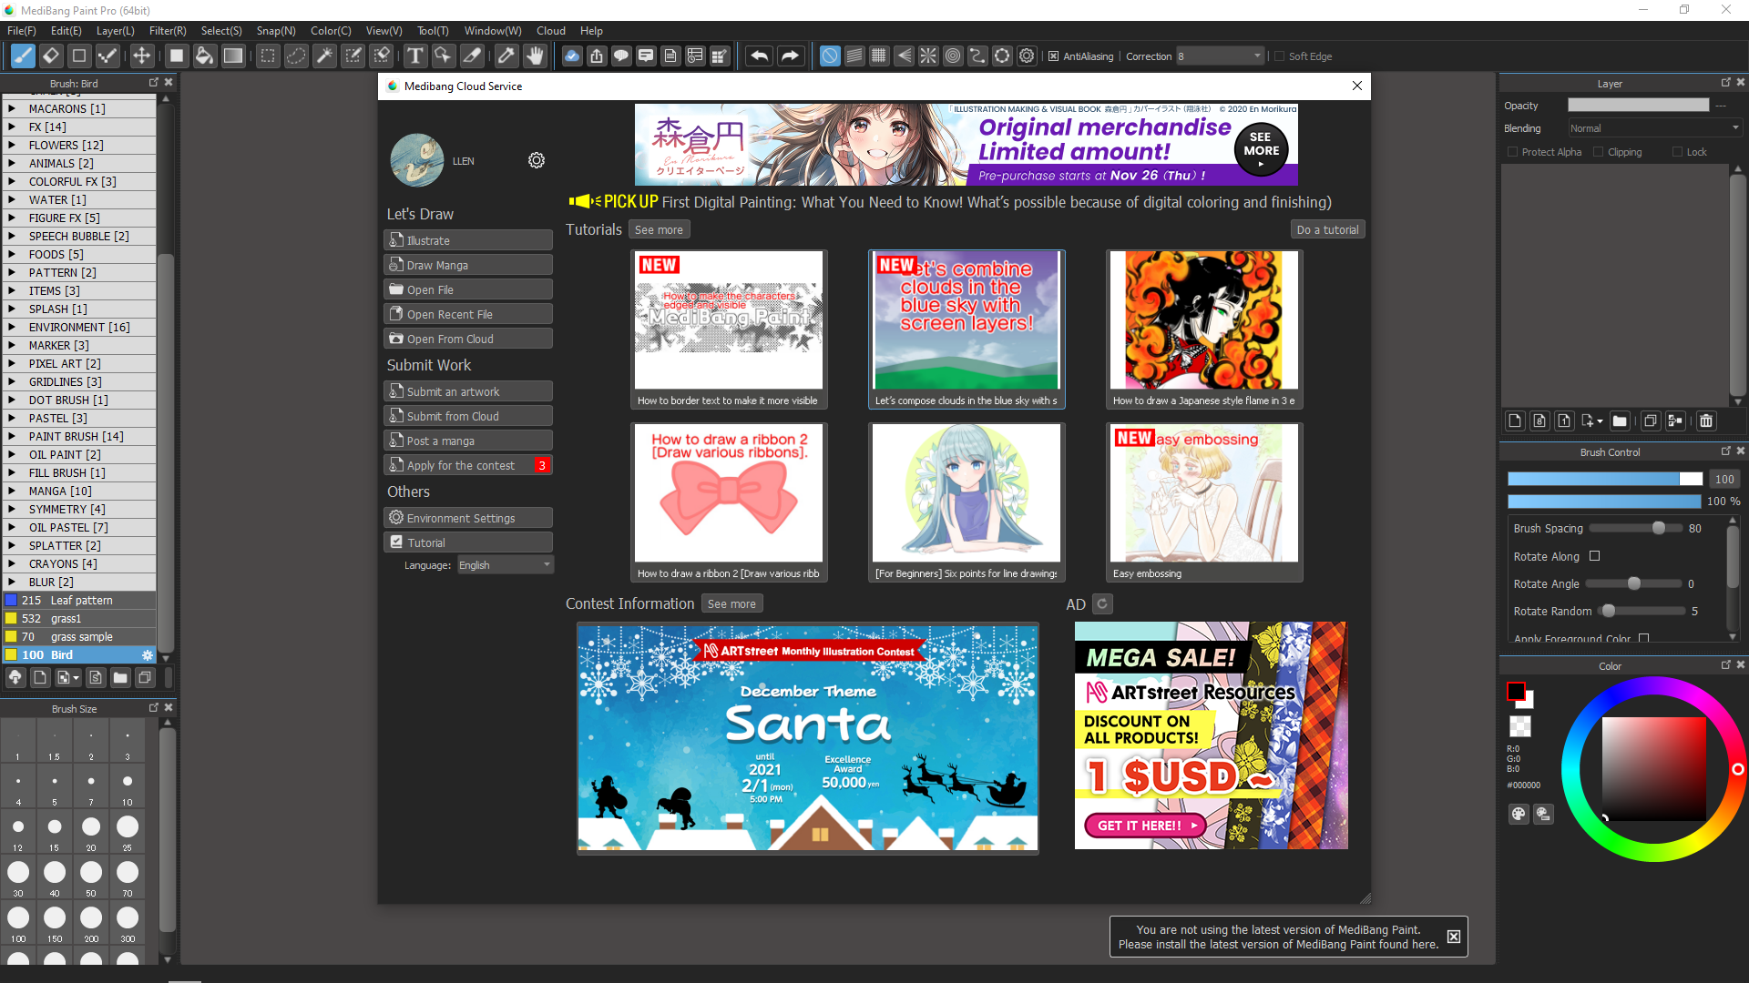Dismiss the update notification
1749x983 pixels.
[x=1454, y=937]
